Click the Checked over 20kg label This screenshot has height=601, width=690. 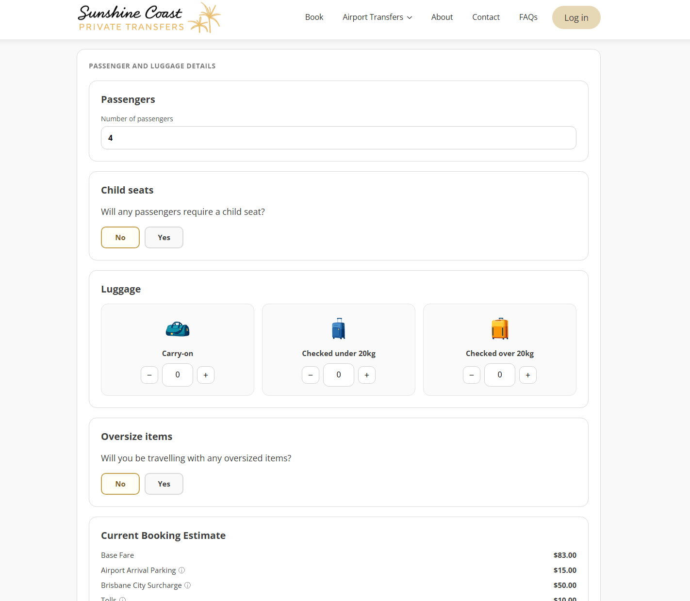point(500,354)
